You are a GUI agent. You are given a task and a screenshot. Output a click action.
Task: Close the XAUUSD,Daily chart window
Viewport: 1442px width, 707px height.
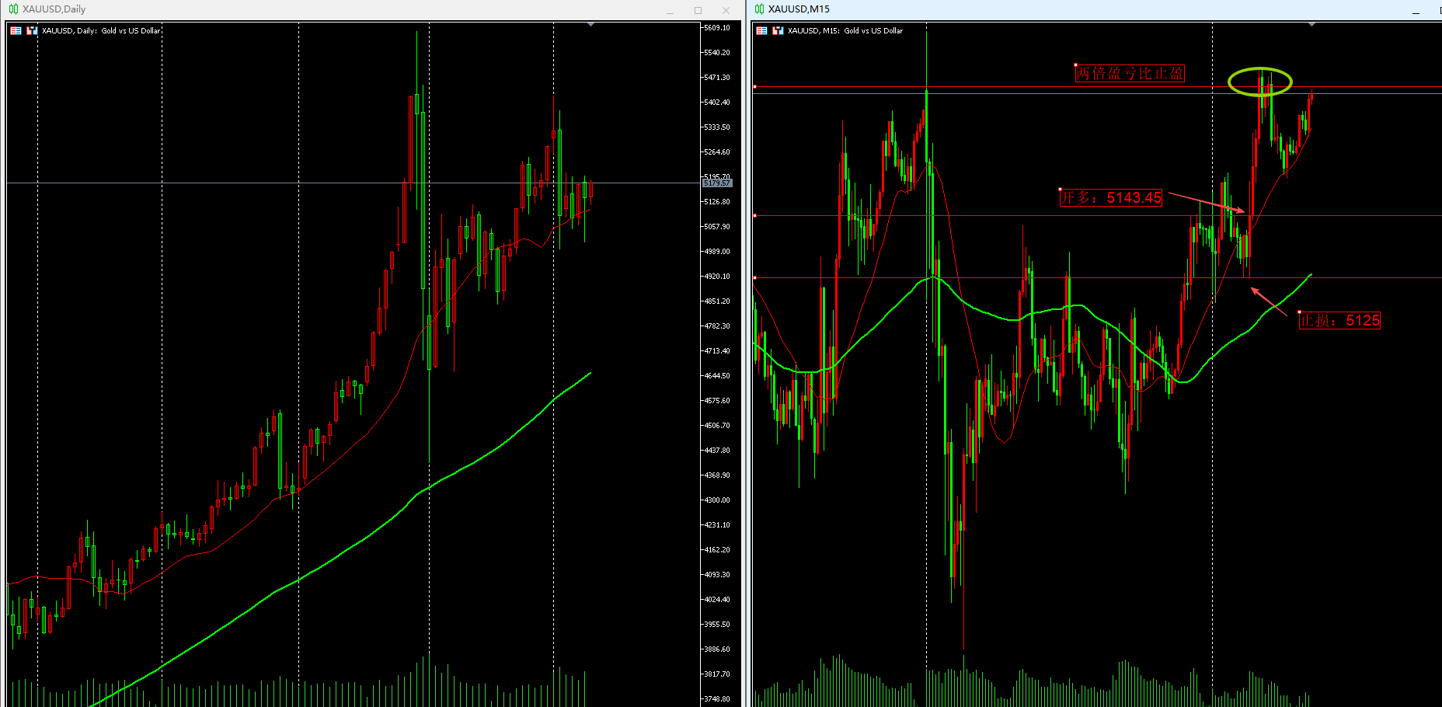click(x=726, y=10)
